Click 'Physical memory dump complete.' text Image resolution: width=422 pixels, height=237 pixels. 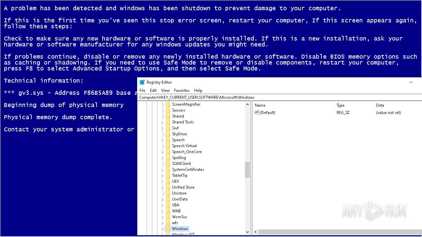pos(58,117)
